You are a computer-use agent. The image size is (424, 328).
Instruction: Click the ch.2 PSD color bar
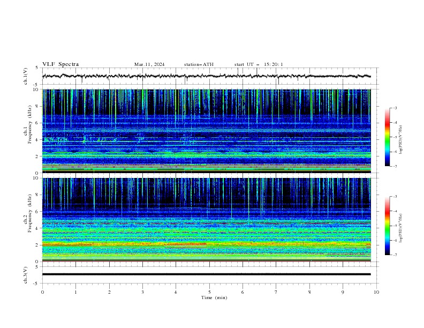click(x=387, y=226)
